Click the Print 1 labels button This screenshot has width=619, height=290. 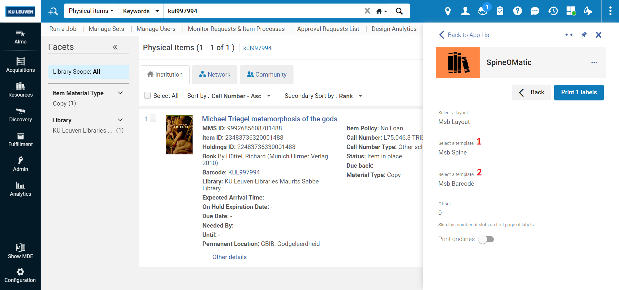[x=579, y=92]
